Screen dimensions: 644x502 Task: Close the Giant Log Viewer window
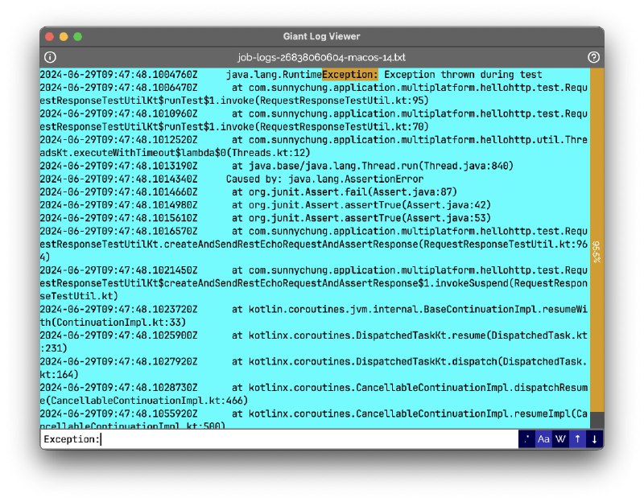coord(50,36)
